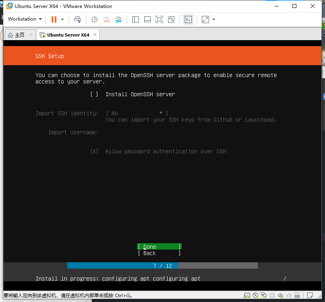This screenshot has width=325, height=302.
Task: Click the SSH Setup header text
Action: tap(50, 56)
